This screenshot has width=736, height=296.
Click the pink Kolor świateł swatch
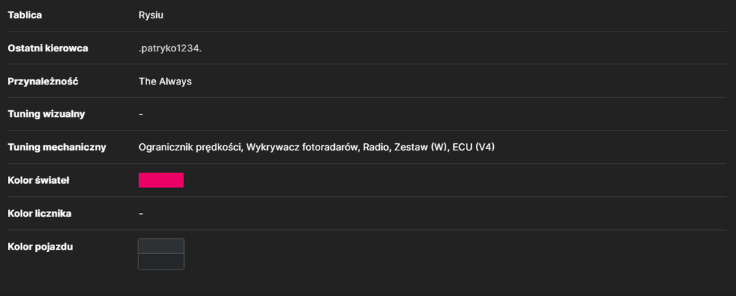161,180
